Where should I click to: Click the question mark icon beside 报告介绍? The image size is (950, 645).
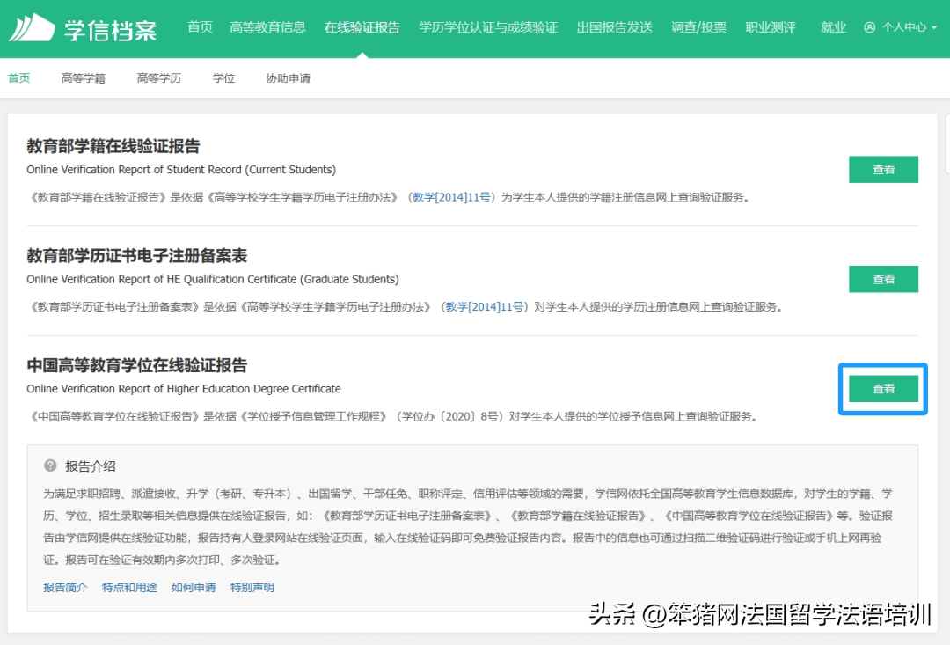(50, 465)
